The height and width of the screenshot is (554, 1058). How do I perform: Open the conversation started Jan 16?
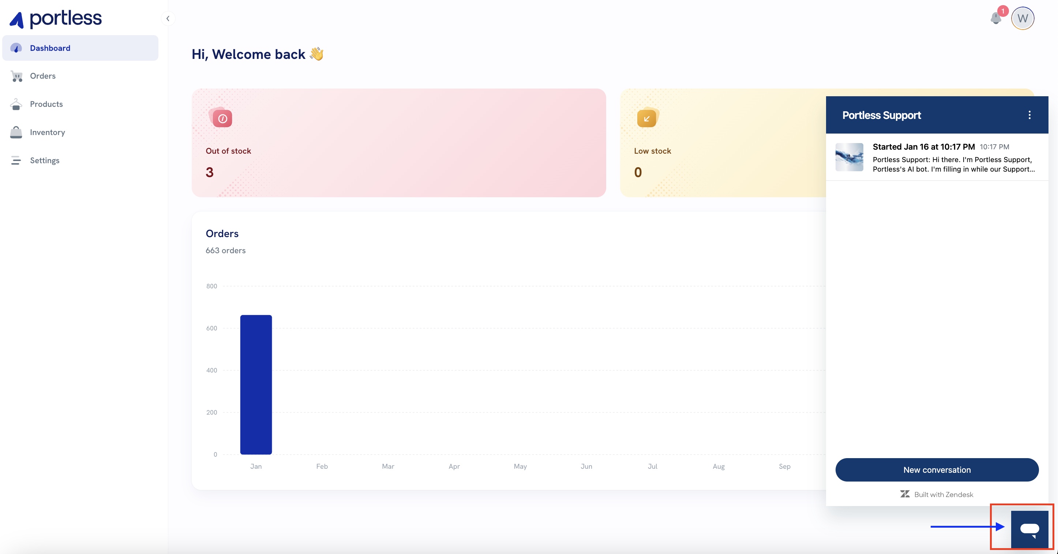[953, 158]
